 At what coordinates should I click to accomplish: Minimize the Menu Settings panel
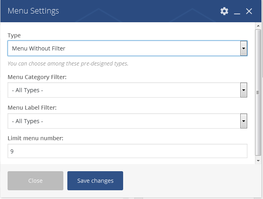click(x=237, y=12)
